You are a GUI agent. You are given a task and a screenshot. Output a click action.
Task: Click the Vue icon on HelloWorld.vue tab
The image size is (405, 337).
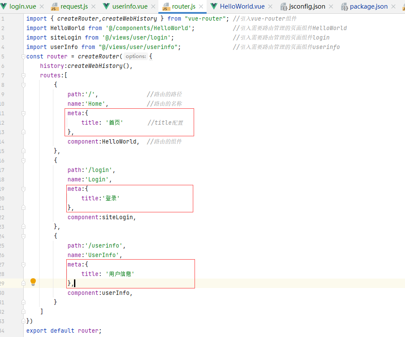[214, 6]
